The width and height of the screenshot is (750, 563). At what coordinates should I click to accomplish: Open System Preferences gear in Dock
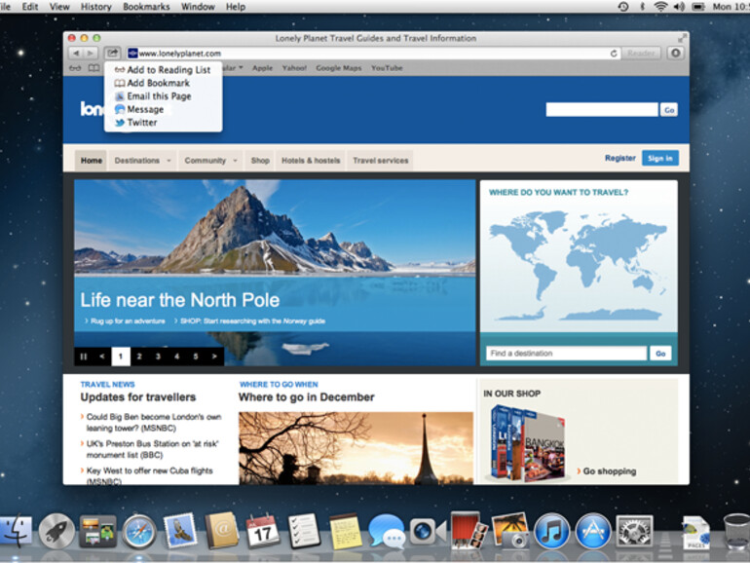634,531
